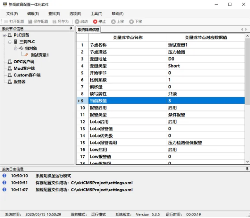Select log text 系统切换至运行模式

[53, 176]
